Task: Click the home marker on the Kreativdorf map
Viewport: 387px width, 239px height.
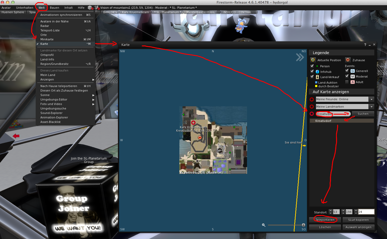Action: click(200, 137)
